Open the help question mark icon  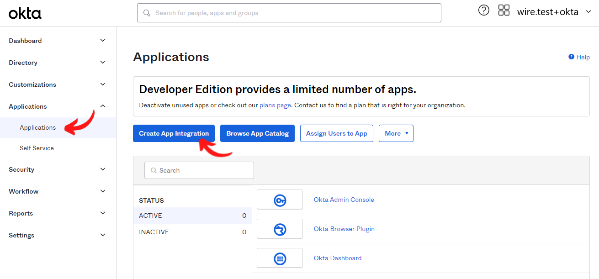point(483,11)
